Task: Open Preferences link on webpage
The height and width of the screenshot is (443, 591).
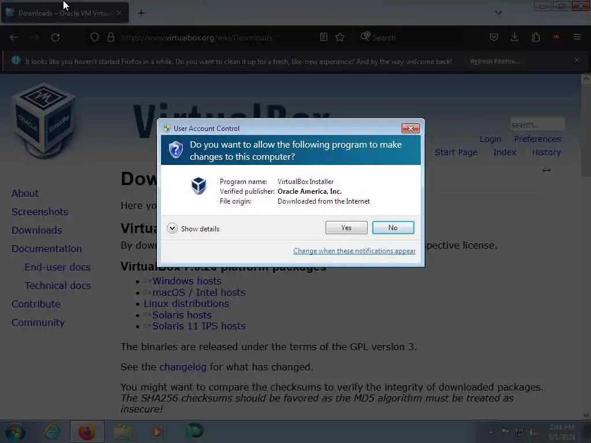Action: (x=537, y=139)
